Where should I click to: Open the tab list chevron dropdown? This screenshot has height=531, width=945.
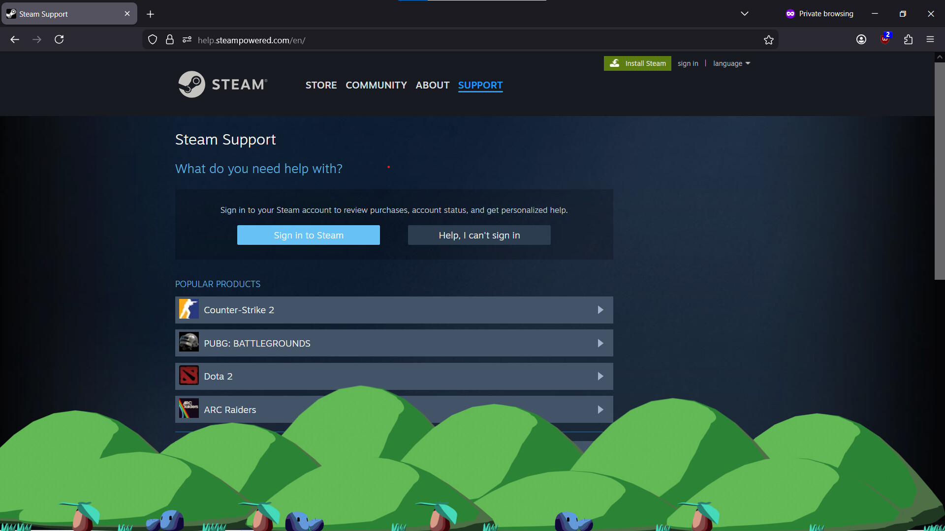pos(745,13)
